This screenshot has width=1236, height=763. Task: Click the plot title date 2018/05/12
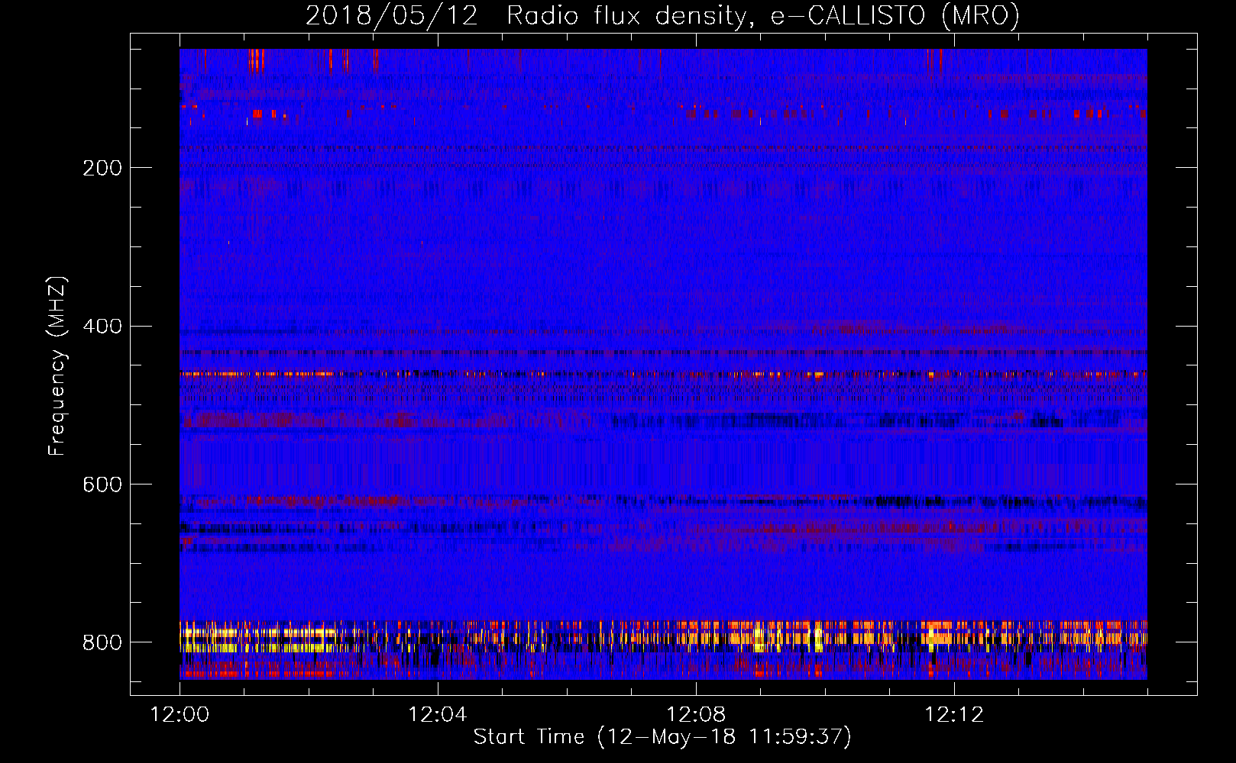pyautogui.click(x=392, y=15)
